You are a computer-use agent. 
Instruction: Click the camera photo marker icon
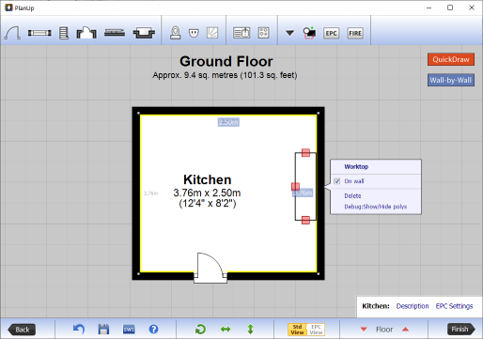point(309,33)
